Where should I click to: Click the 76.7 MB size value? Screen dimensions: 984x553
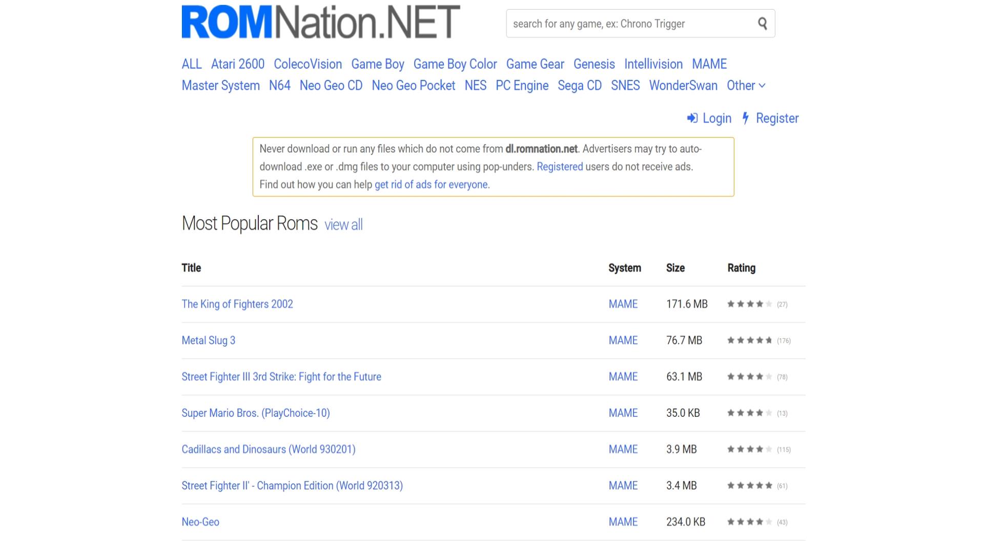[684, 341]
